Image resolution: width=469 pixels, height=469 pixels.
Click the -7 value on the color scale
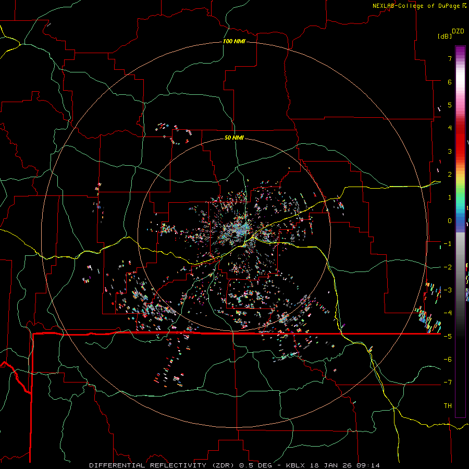click(448, 382)
